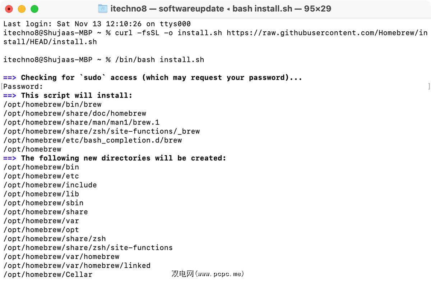Click the folder proxy icon in title bar
The height and width of the screenshot is (282, 431).
point(103,9)
